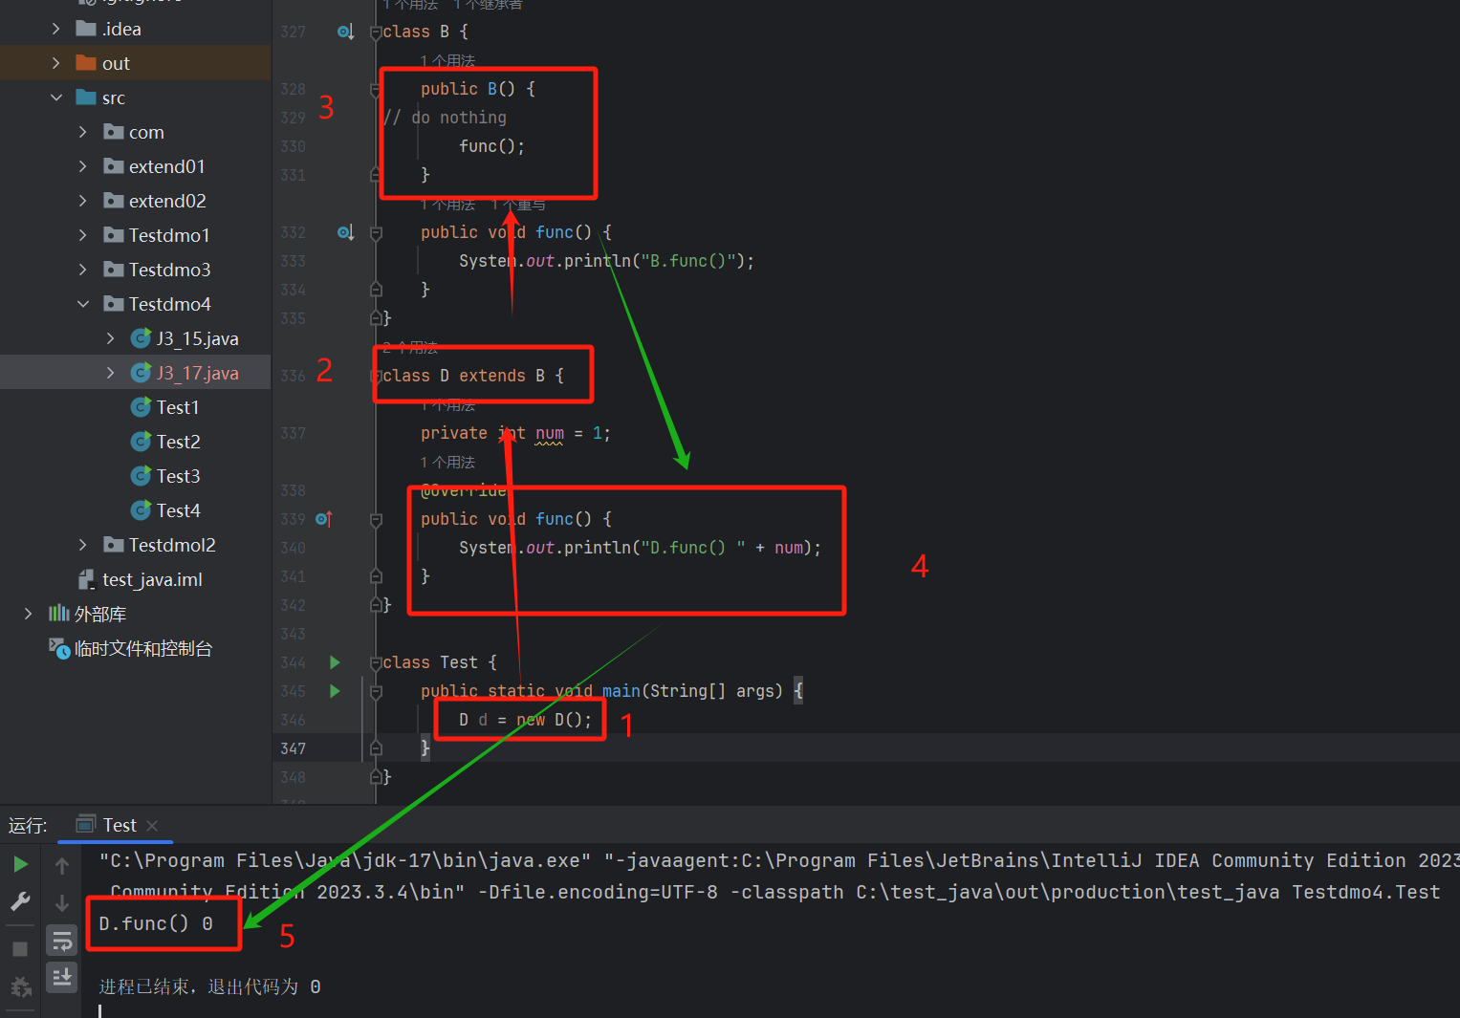Click the fold toggle at line 332 func method
Image resolution: width=1460 pixels, height=1018 pixels.
coord(376,232)
